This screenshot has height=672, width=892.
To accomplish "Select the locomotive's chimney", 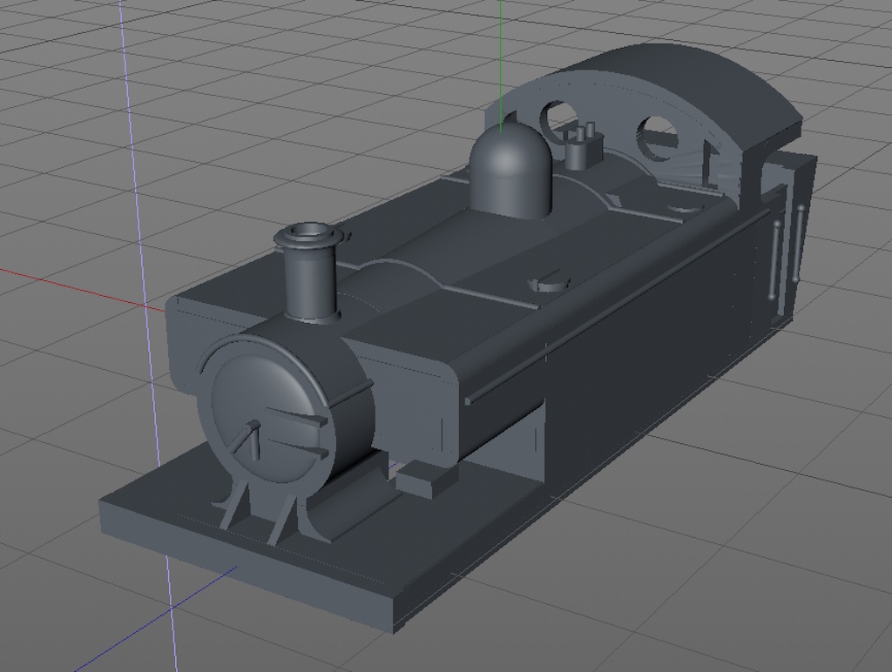I will click(x=310, y=273).
